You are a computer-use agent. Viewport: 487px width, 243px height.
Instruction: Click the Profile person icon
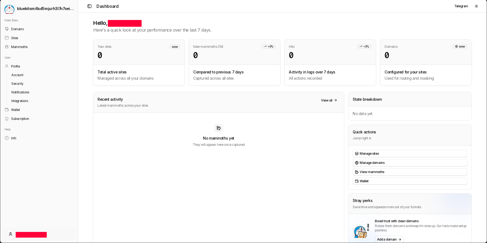point(7,66)
